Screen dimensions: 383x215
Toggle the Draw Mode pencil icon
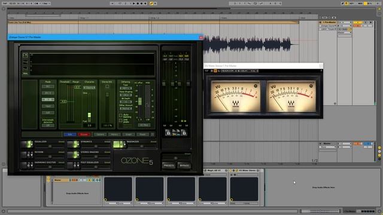(x=343, y=4)
